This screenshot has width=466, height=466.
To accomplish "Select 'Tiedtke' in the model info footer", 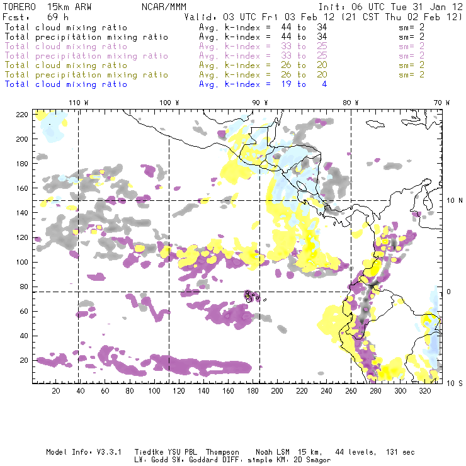I will (x=149, y=452).
